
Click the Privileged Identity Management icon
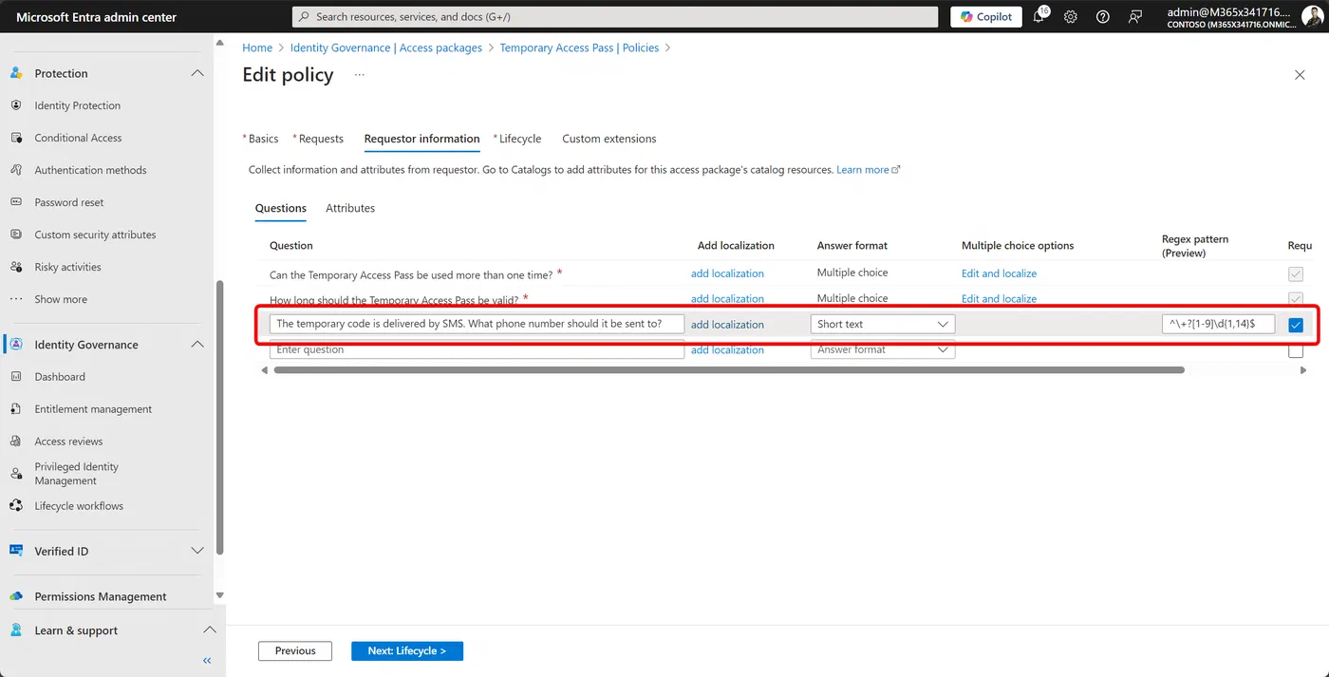(16, 474)
